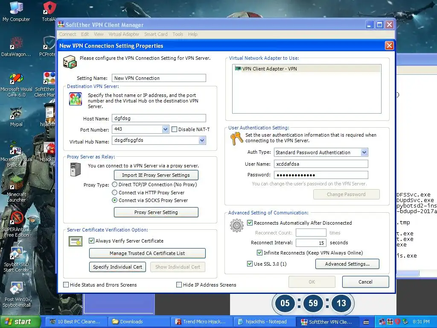The width and height of the screenshot is (437, 328).
Task: Switch to 10 Best PC Cleaner taskbar item
Action: click(76, 322)
